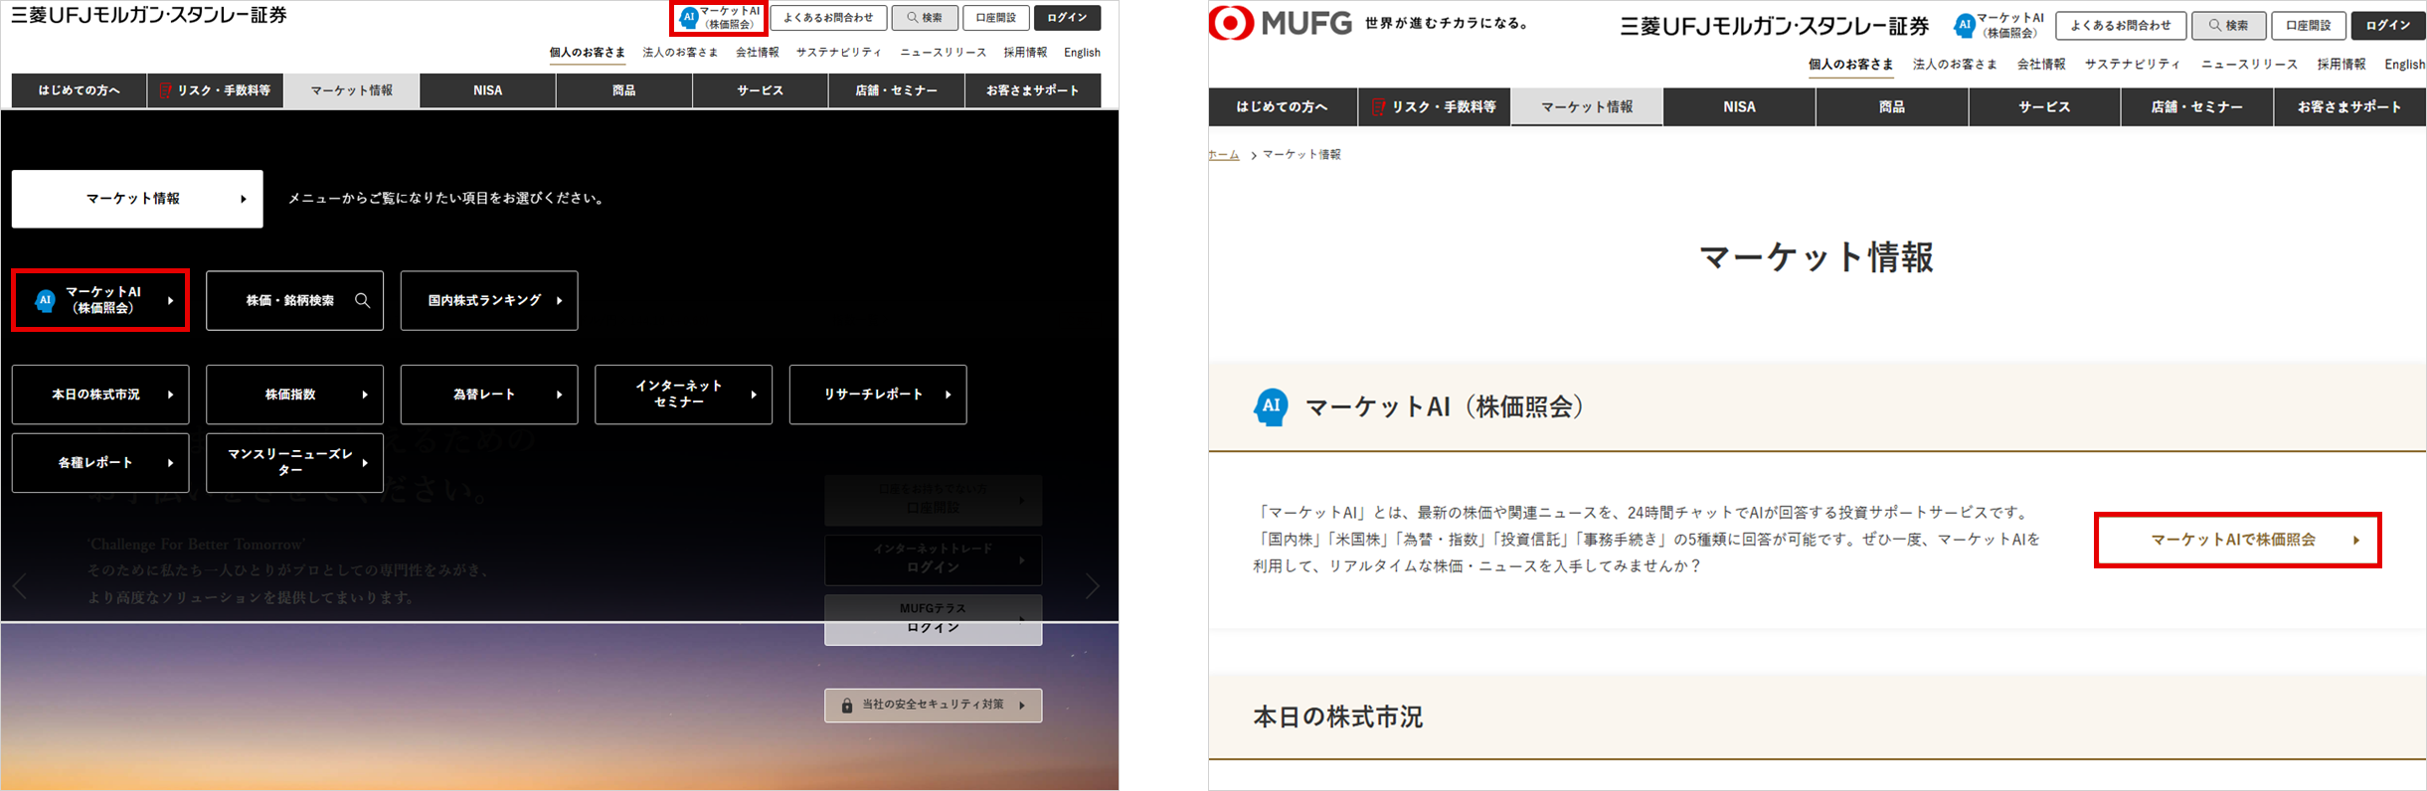Open NISA tab in right page

[1740, 107]
